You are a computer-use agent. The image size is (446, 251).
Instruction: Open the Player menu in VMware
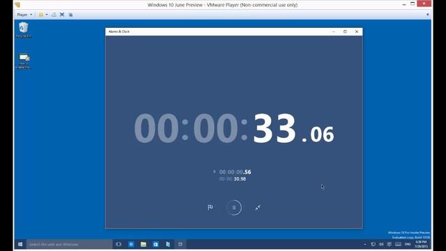click(x=24, y=15)
